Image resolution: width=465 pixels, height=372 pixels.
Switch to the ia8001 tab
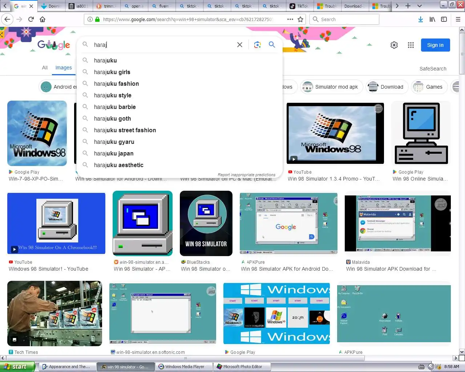pyautogui.click(x=78, y=6)
